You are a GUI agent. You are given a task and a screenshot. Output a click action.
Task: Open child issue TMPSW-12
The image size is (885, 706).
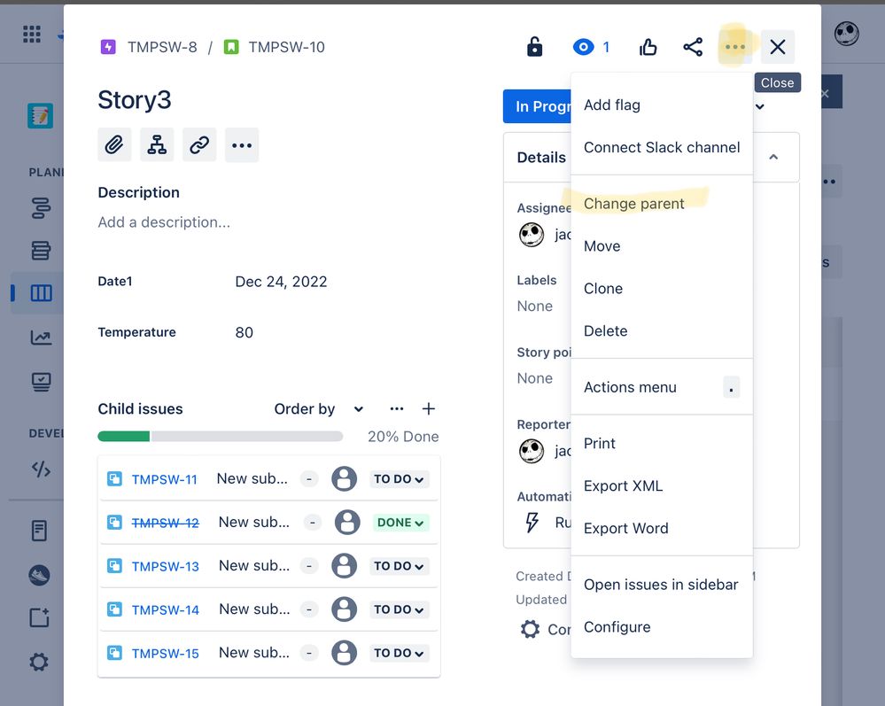click(166, 523)
